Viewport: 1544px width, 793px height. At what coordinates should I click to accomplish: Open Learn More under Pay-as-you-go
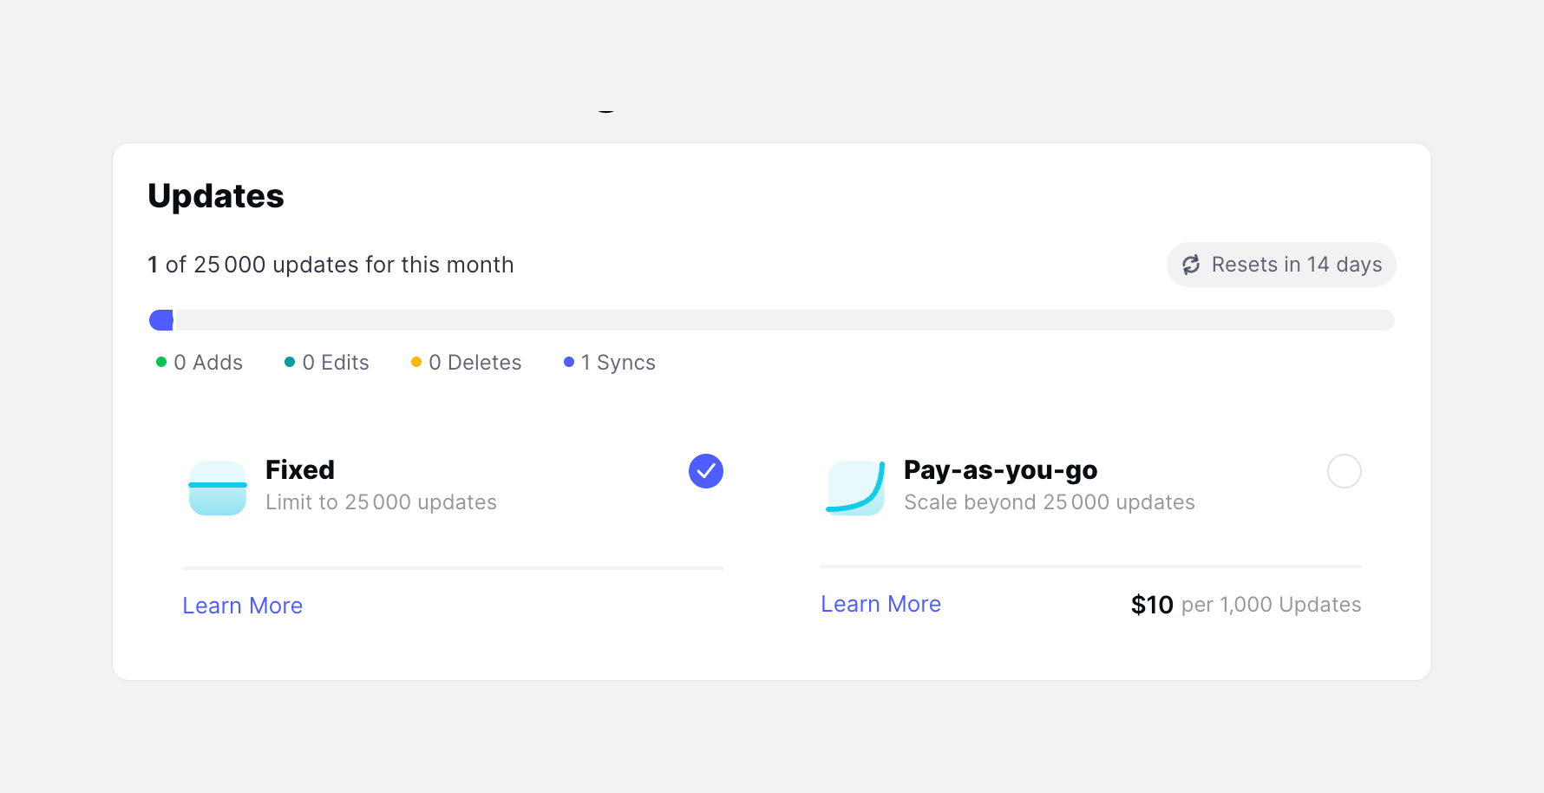[880, 604]
